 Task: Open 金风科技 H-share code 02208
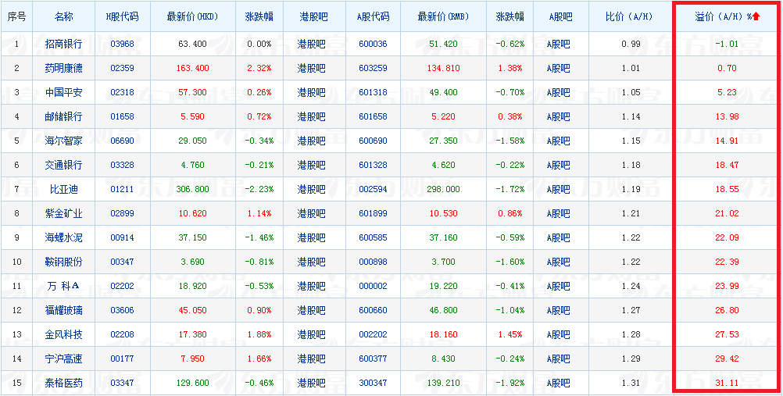[x=123, y=334]
